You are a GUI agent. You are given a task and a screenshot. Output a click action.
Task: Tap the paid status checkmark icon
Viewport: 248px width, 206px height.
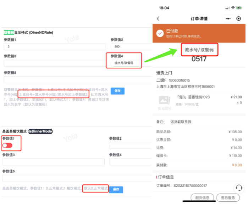pyautogui.click(x=160, y=33)
